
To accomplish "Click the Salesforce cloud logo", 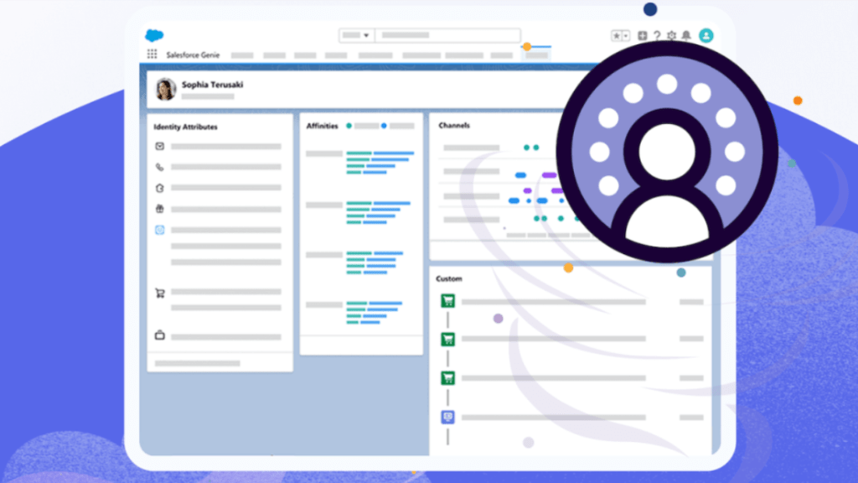I will click(154, 35).
